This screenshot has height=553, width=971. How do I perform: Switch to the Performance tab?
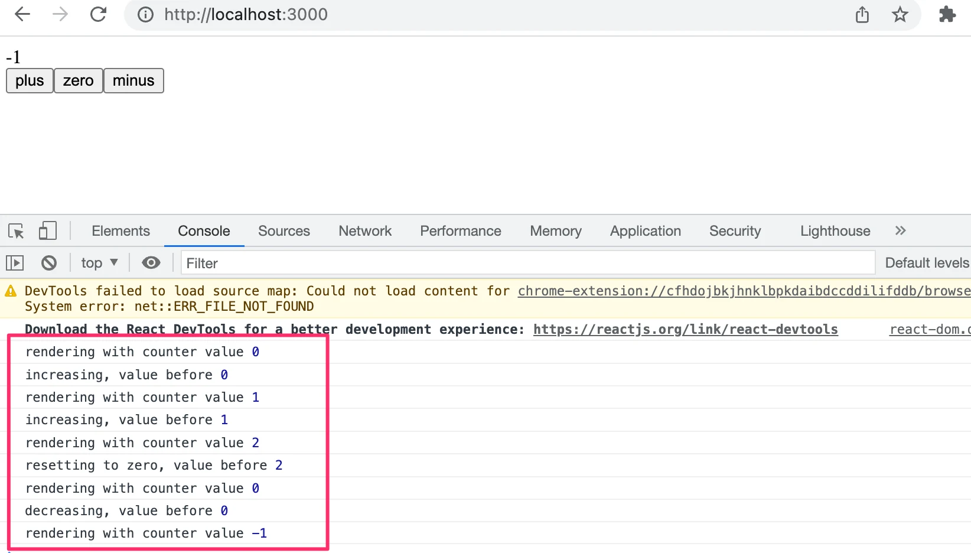(461, 231)
